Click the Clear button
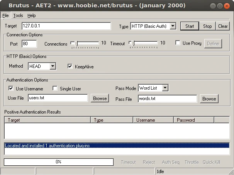 click(223, 26)
